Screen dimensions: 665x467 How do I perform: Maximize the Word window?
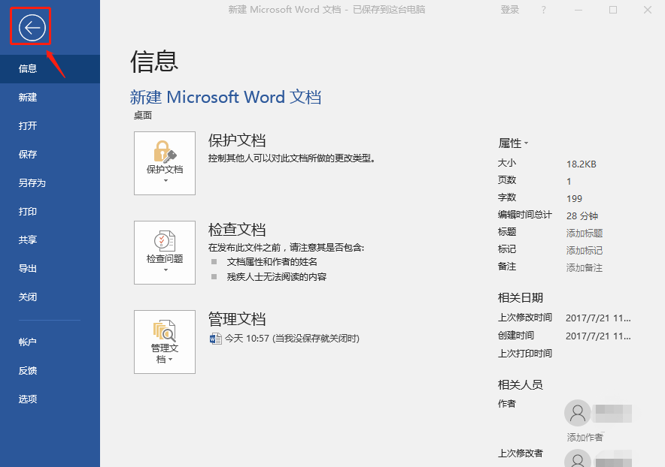point(613,10)
